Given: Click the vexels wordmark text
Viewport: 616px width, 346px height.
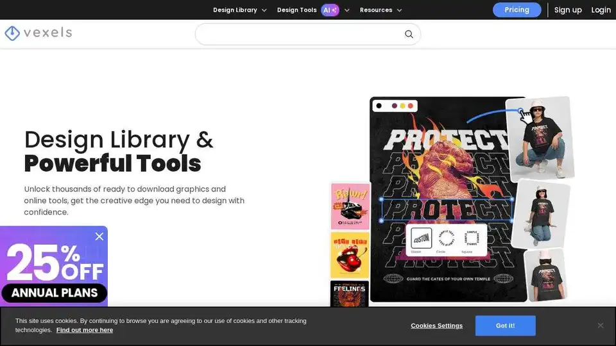Looking at the screenshot, I should coord(48,33).
